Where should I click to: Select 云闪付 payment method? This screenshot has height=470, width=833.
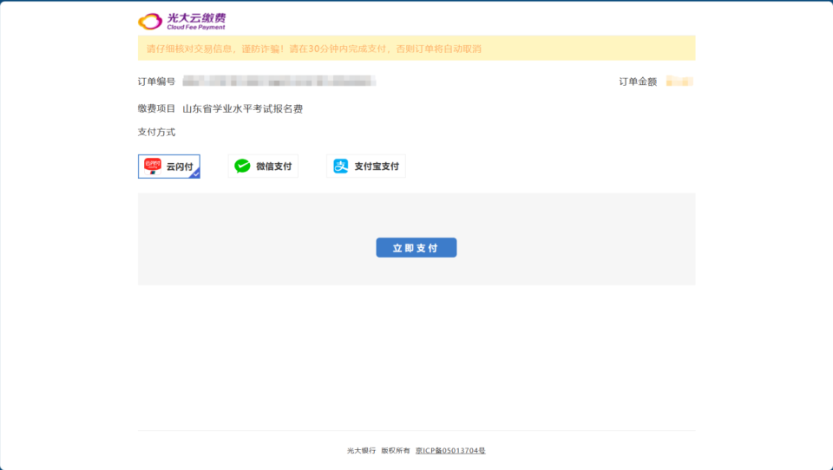point(169,166)
